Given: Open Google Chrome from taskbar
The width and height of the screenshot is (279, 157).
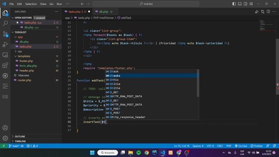Looking at the screenshot, I should click(146, 153).
